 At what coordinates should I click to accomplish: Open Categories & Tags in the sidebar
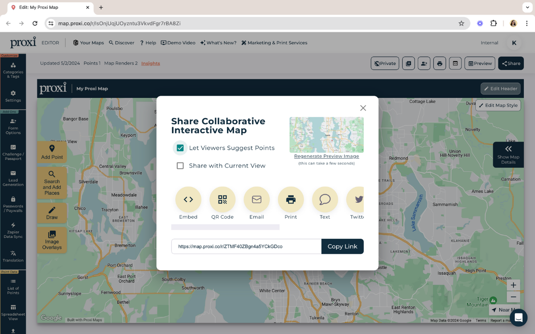tap(13, 70)
